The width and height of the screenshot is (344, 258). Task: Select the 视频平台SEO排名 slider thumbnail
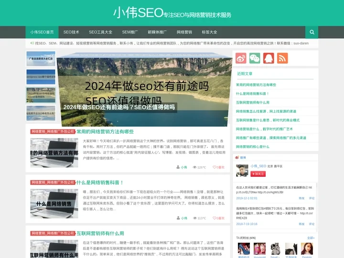(41, 113)
